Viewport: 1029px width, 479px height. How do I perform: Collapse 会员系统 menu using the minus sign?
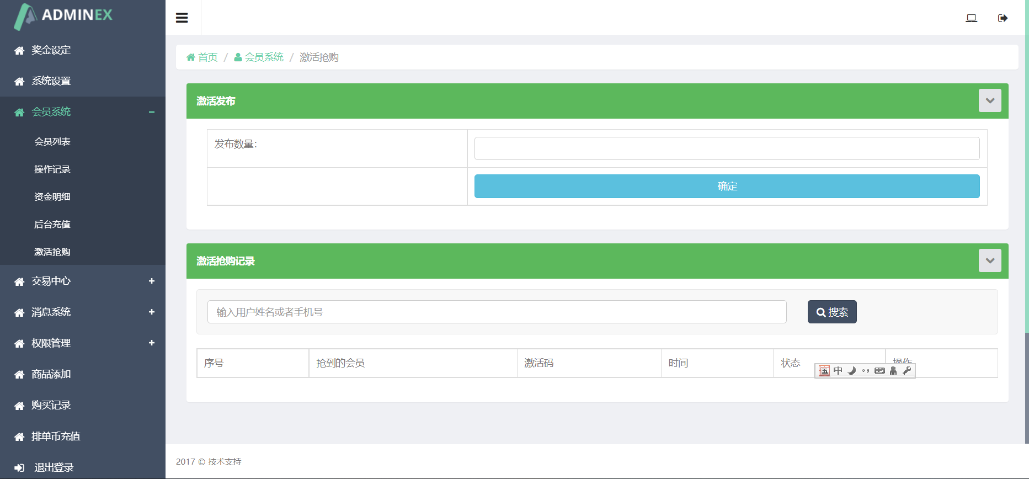click(152, 112)
